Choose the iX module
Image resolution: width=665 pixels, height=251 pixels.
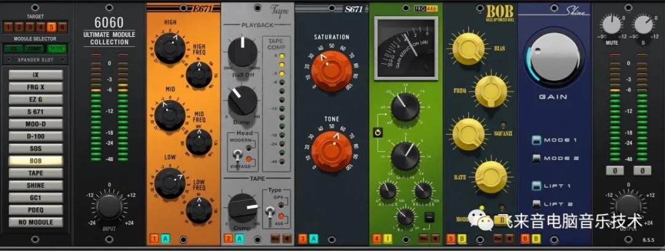(x=36, y=75)
